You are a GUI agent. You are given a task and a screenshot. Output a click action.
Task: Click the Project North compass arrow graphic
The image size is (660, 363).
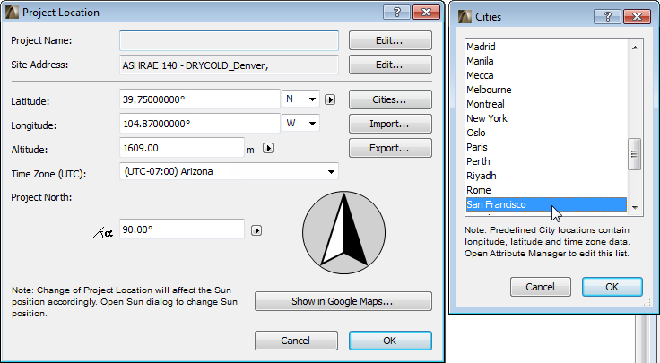(x=343, y=233)
